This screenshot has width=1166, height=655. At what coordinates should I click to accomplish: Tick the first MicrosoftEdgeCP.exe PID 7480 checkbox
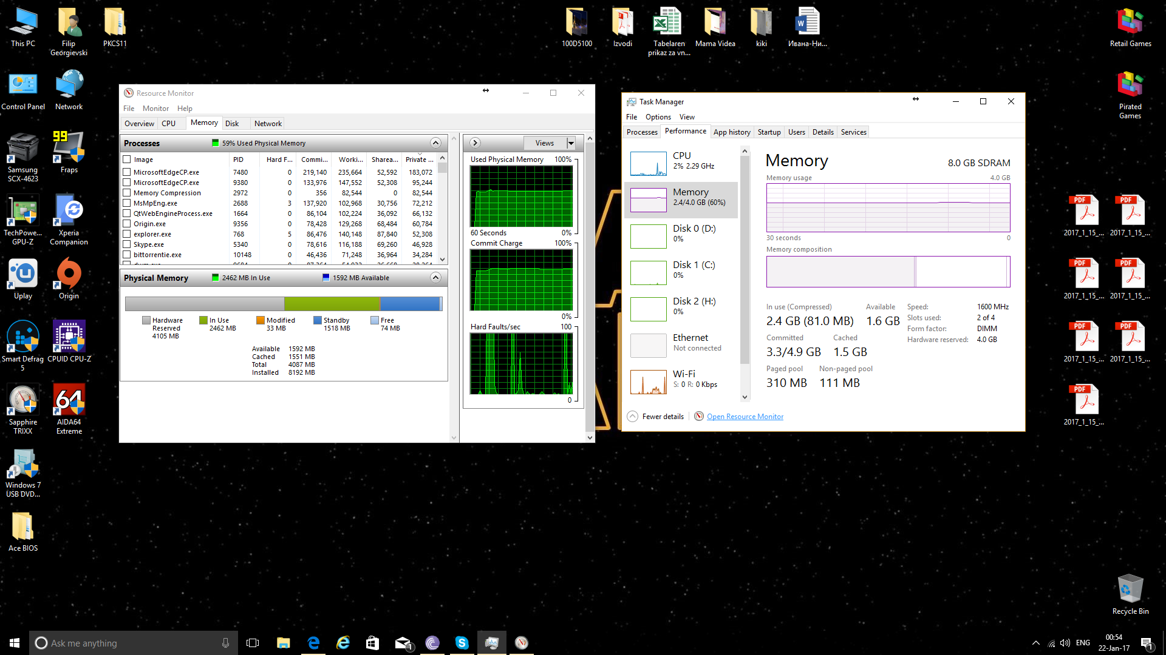127,172
